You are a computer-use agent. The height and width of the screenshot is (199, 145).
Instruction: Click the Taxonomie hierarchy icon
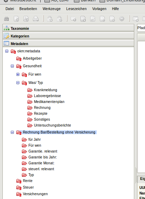pos(7,28)
